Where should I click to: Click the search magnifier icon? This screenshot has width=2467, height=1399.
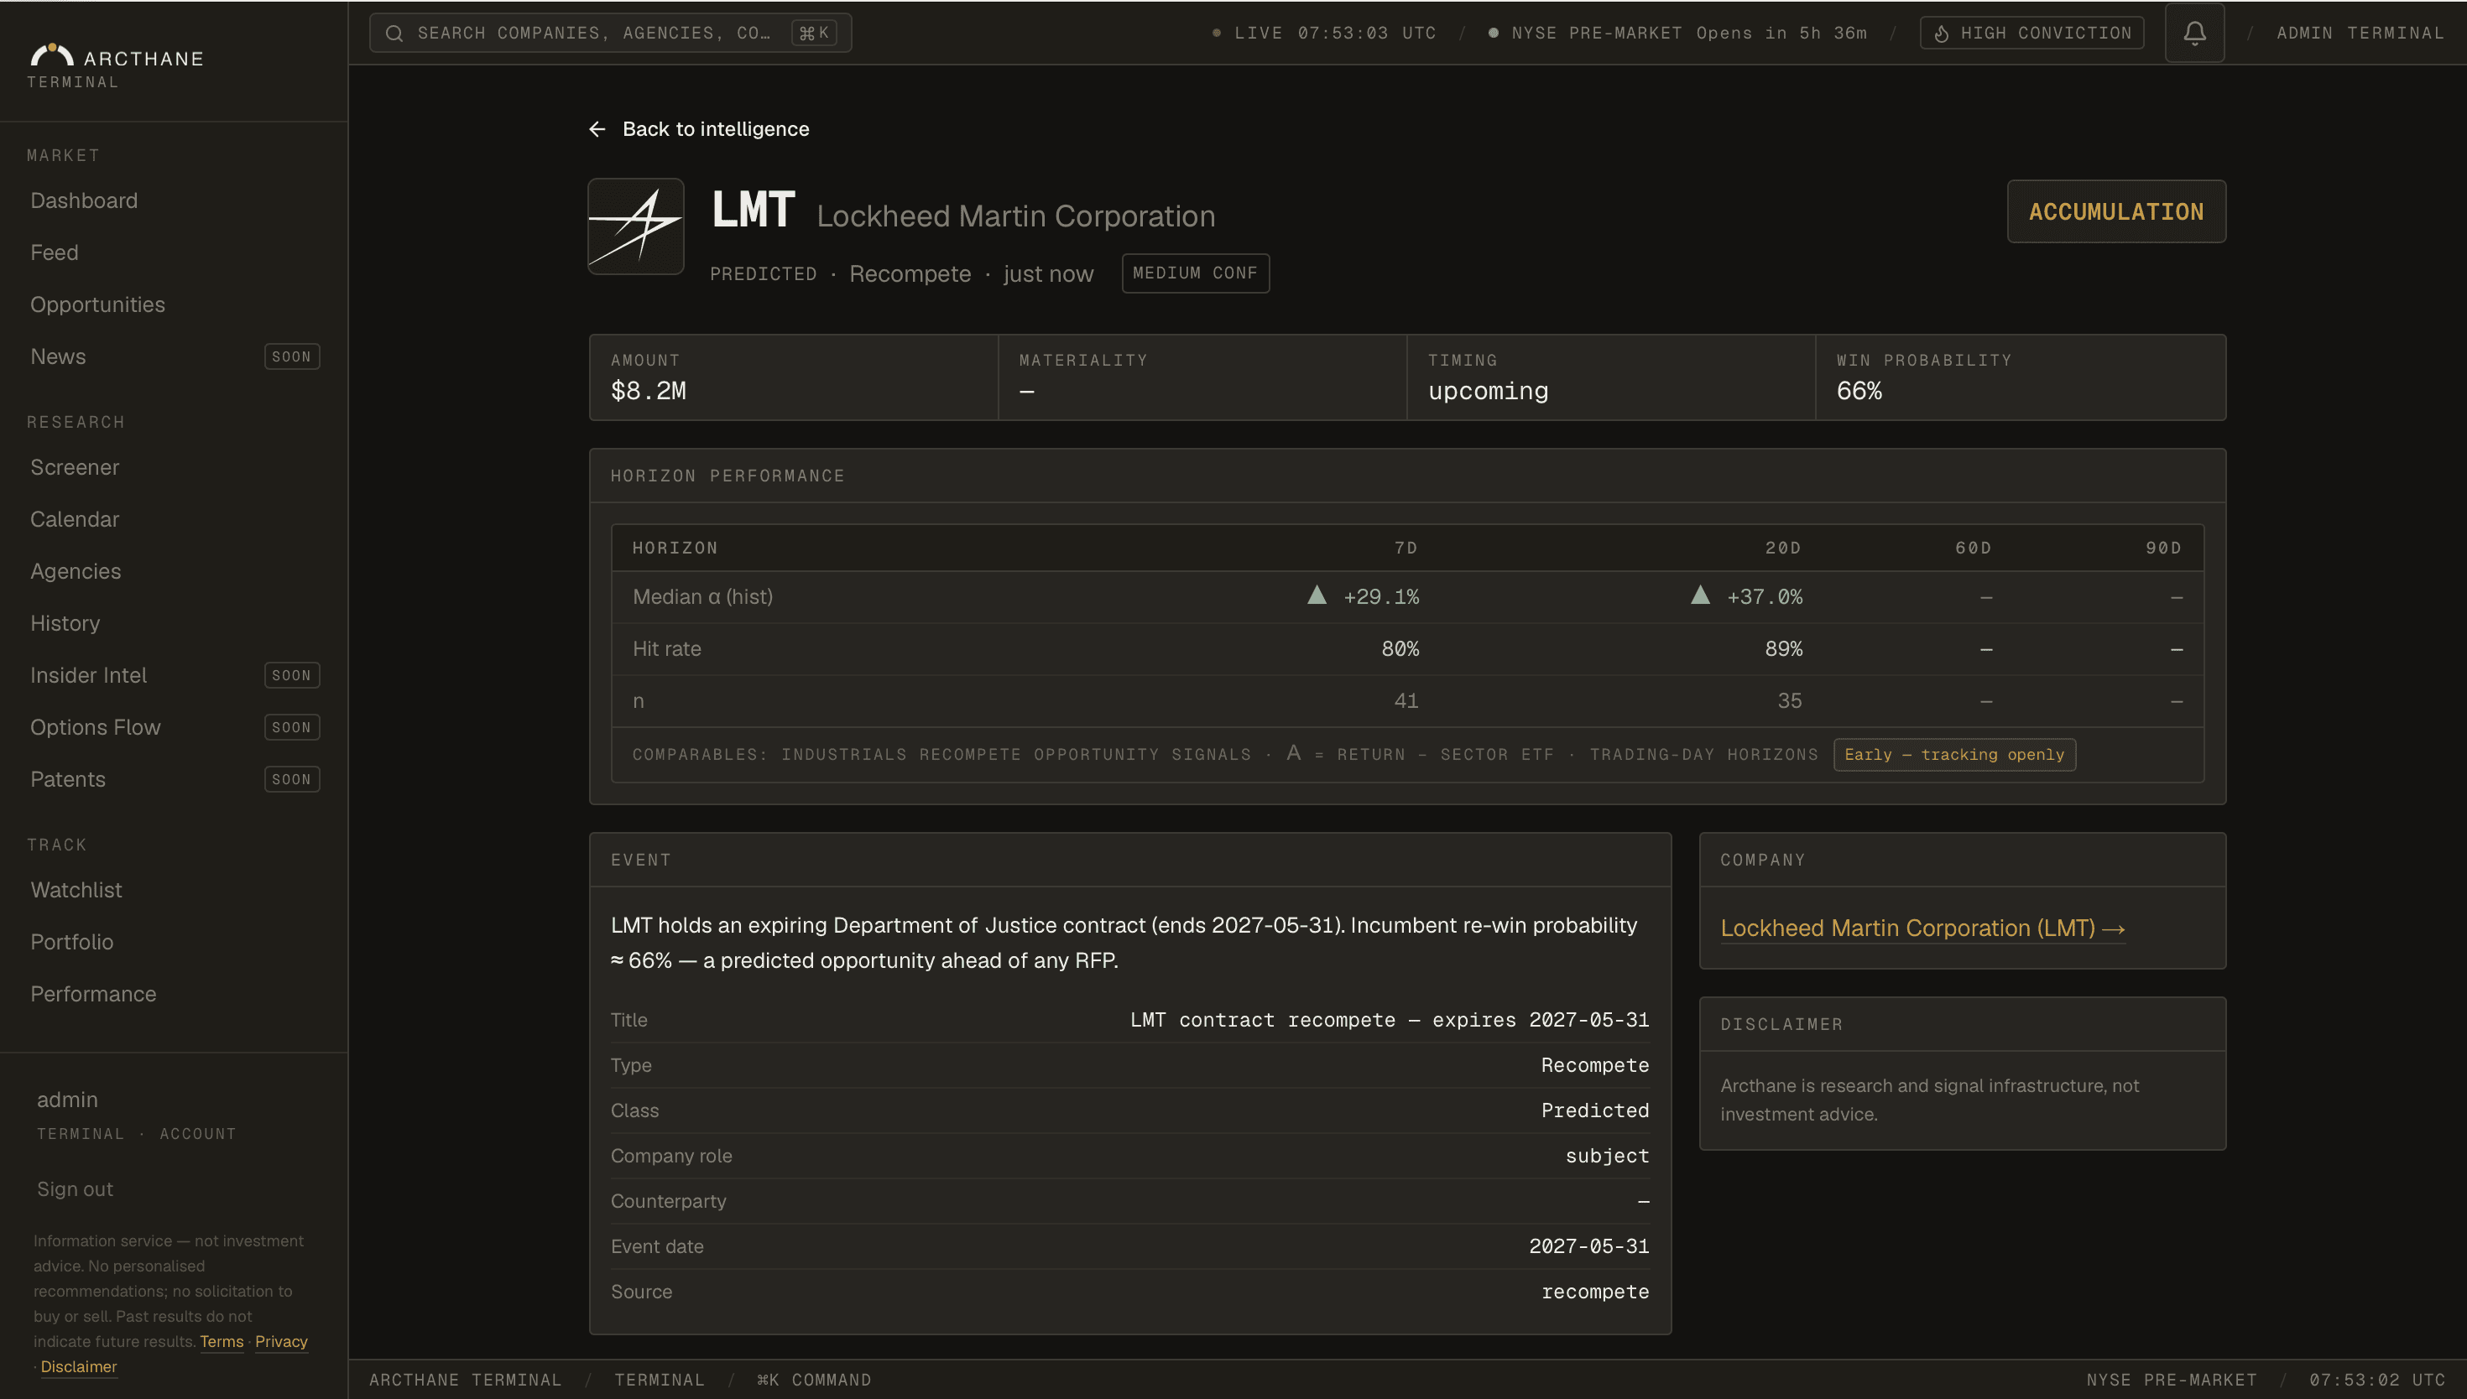(394, 34)
